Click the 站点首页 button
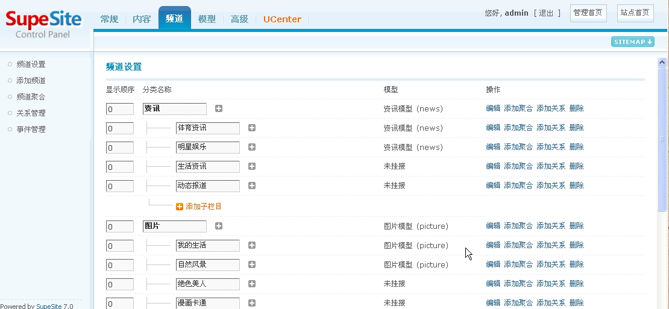This screenshot has height=309, width=669. pos(635,13)
